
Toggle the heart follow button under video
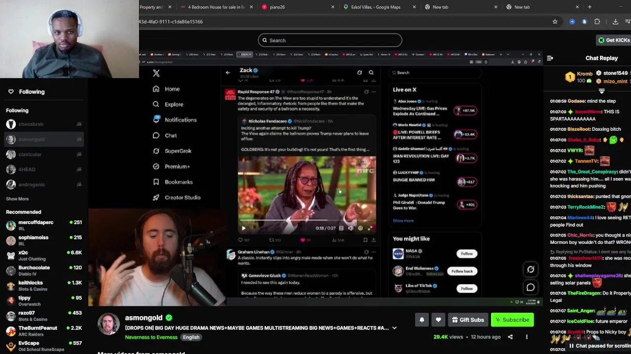[x=438, y=320]
